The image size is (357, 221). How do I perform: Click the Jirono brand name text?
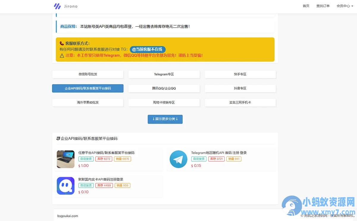71,6
